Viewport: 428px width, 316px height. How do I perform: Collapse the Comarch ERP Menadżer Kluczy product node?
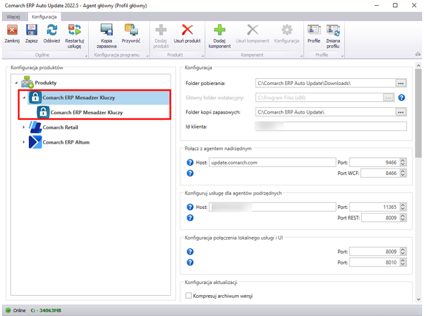click(24, 97)
